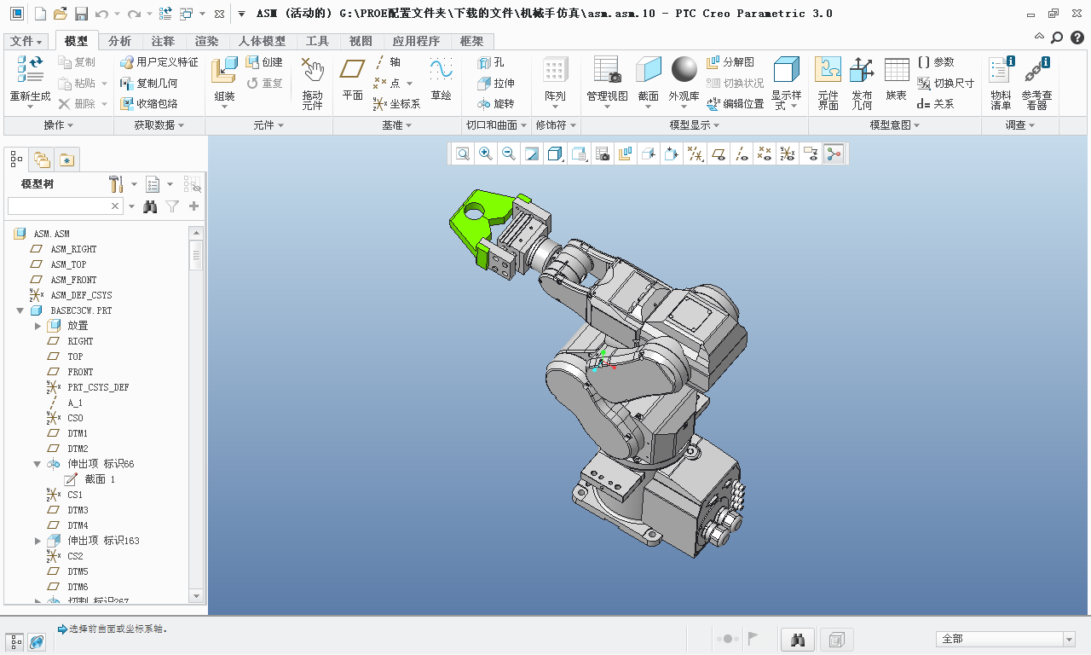Collapse the BASEC3CW.PRT tree node
The width and height of the screenshot is (1091, 655).
point(20,310)
